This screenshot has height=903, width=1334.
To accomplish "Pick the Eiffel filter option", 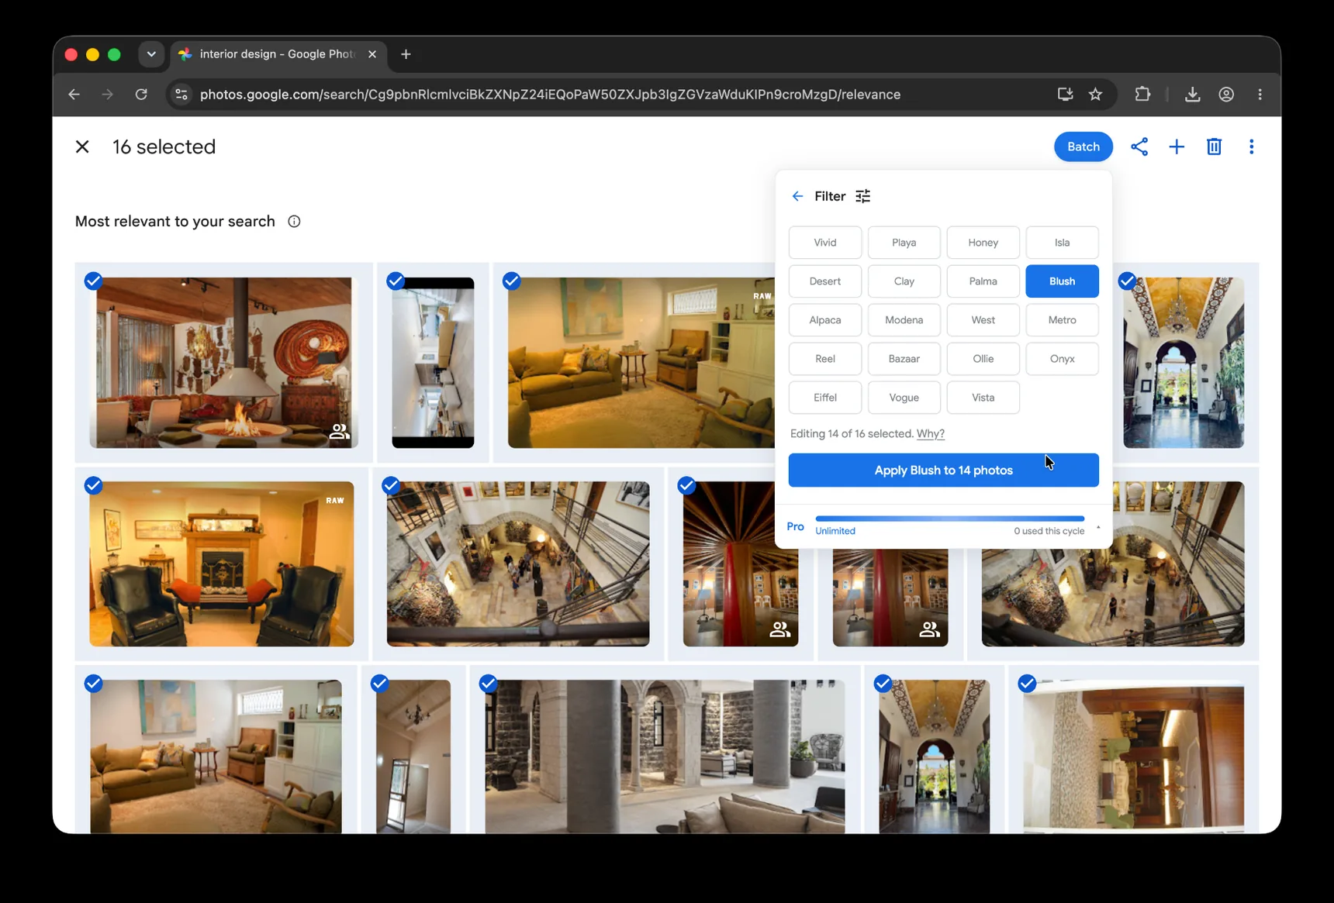I will 825,398.
